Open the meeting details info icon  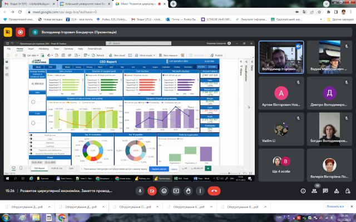click(304, 190)
